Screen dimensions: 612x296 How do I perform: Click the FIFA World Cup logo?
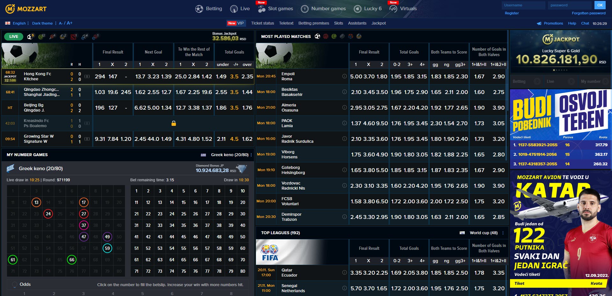270,252
